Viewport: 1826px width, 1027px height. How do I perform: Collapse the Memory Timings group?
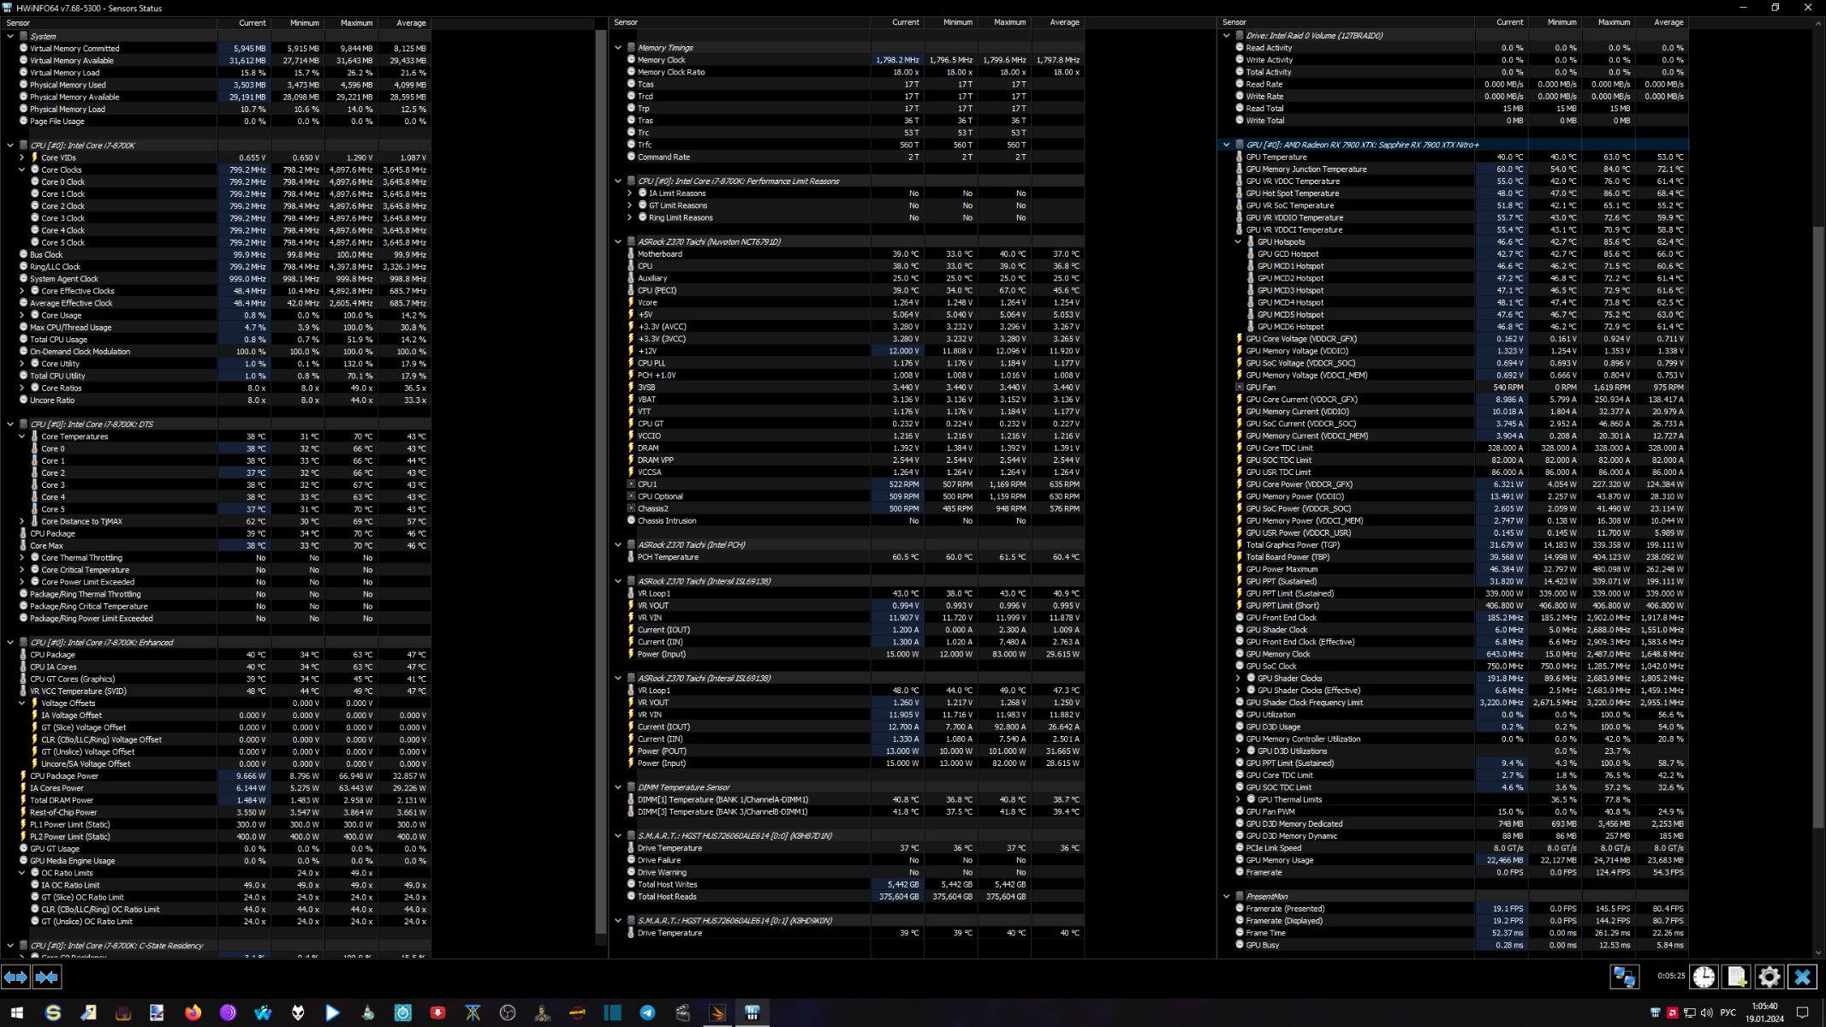618,48
